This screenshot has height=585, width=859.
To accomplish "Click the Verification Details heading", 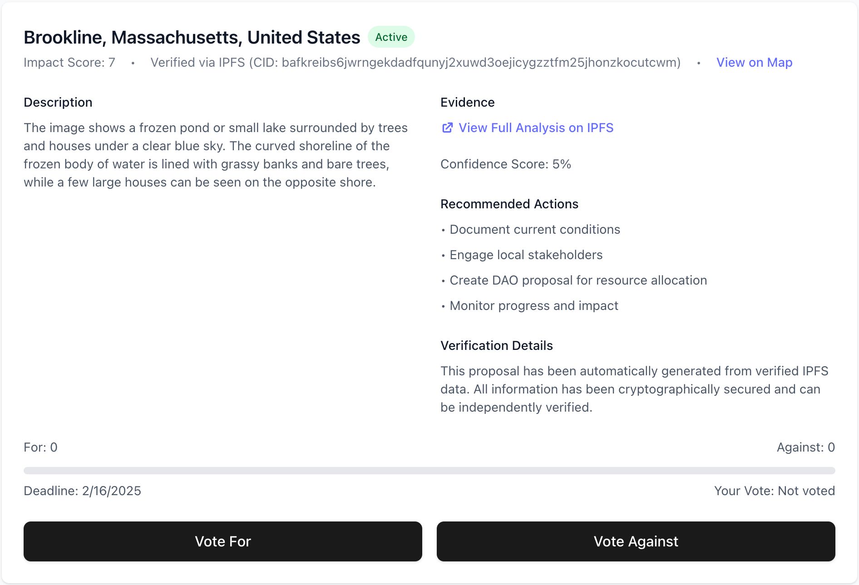I will tap(497, 346).
